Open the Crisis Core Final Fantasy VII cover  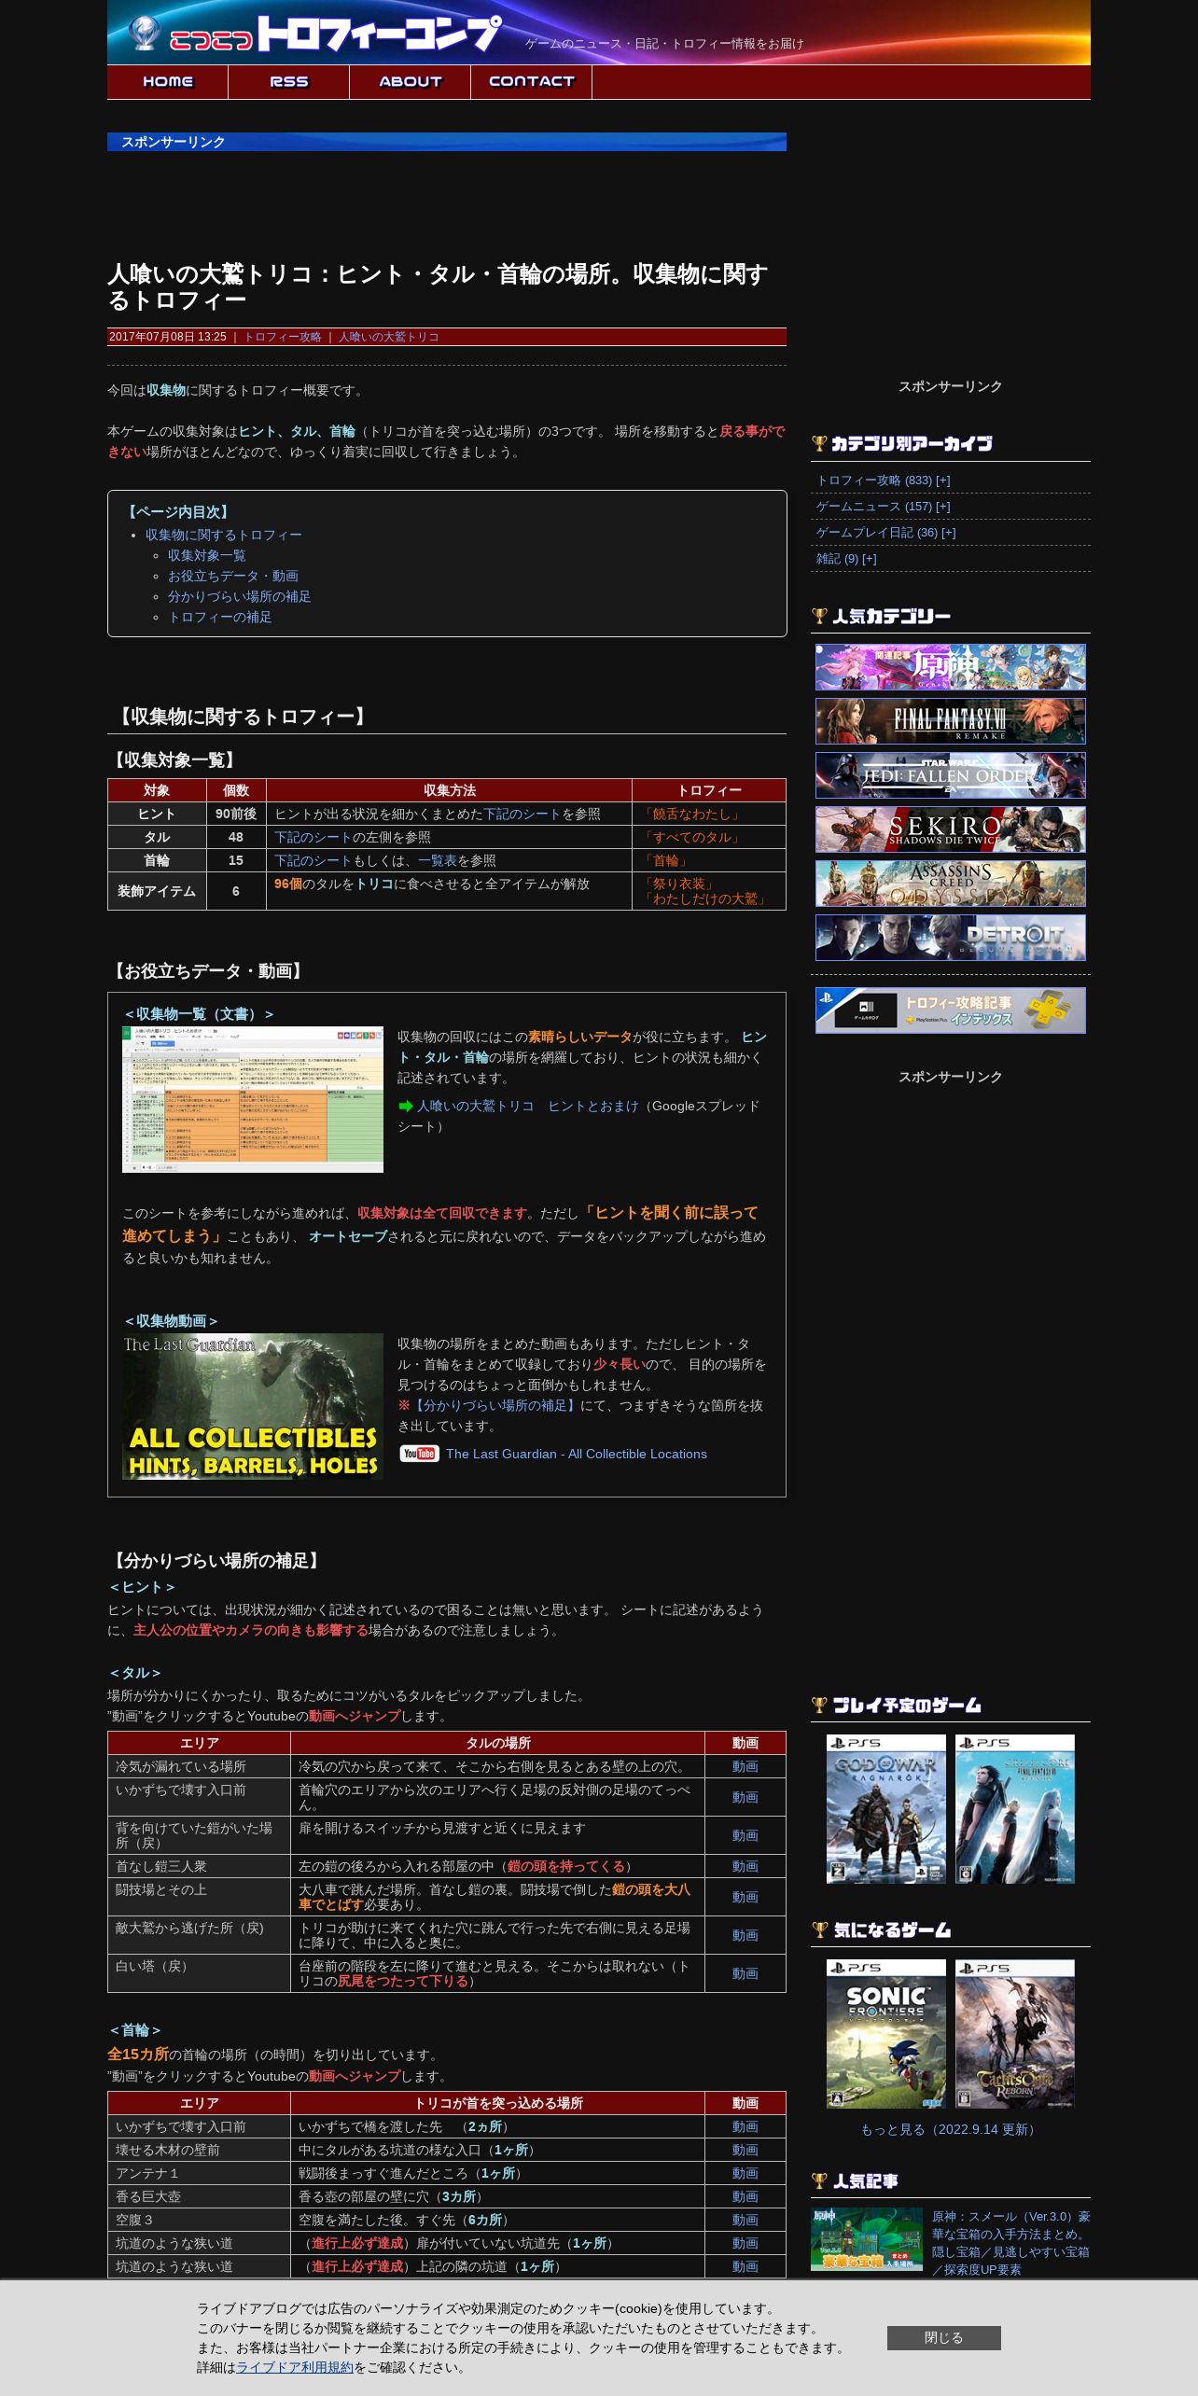[x=1015, y=1809]
